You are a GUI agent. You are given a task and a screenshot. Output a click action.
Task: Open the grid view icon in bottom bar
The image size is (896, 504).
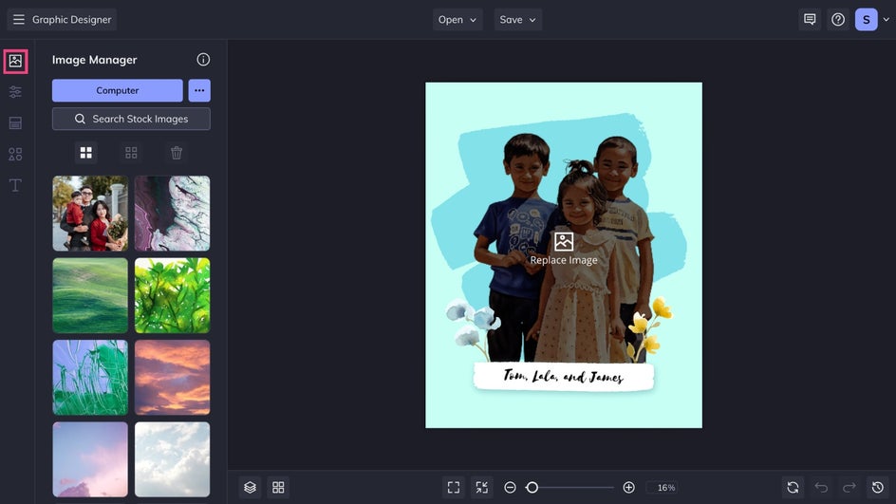coord(278,488)
